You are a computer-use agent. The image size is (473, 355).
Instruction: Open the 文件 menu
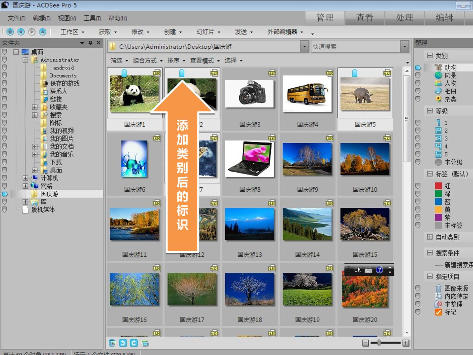(x=16, y=18)
